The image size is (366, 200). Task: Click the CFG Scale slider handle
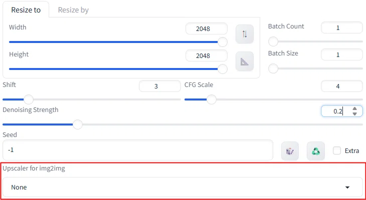coord(212,99)
